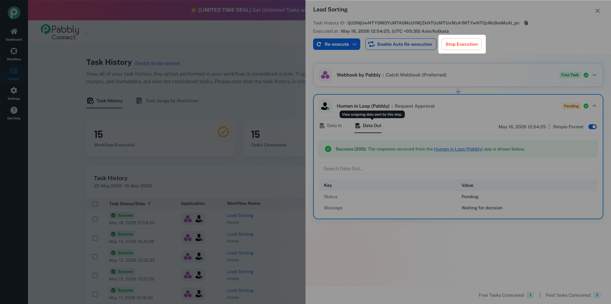Click the Pabbly logo in the sidebar

coord(14,13)
